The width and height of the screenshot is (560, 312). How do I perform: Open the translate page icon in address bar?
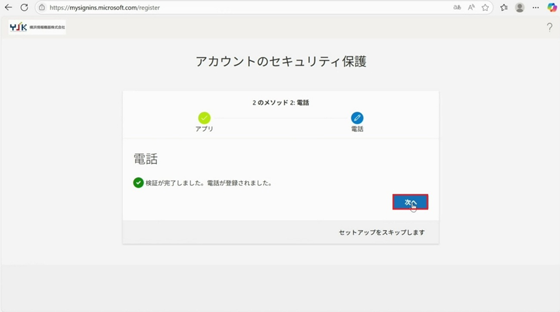click(457, 8)
